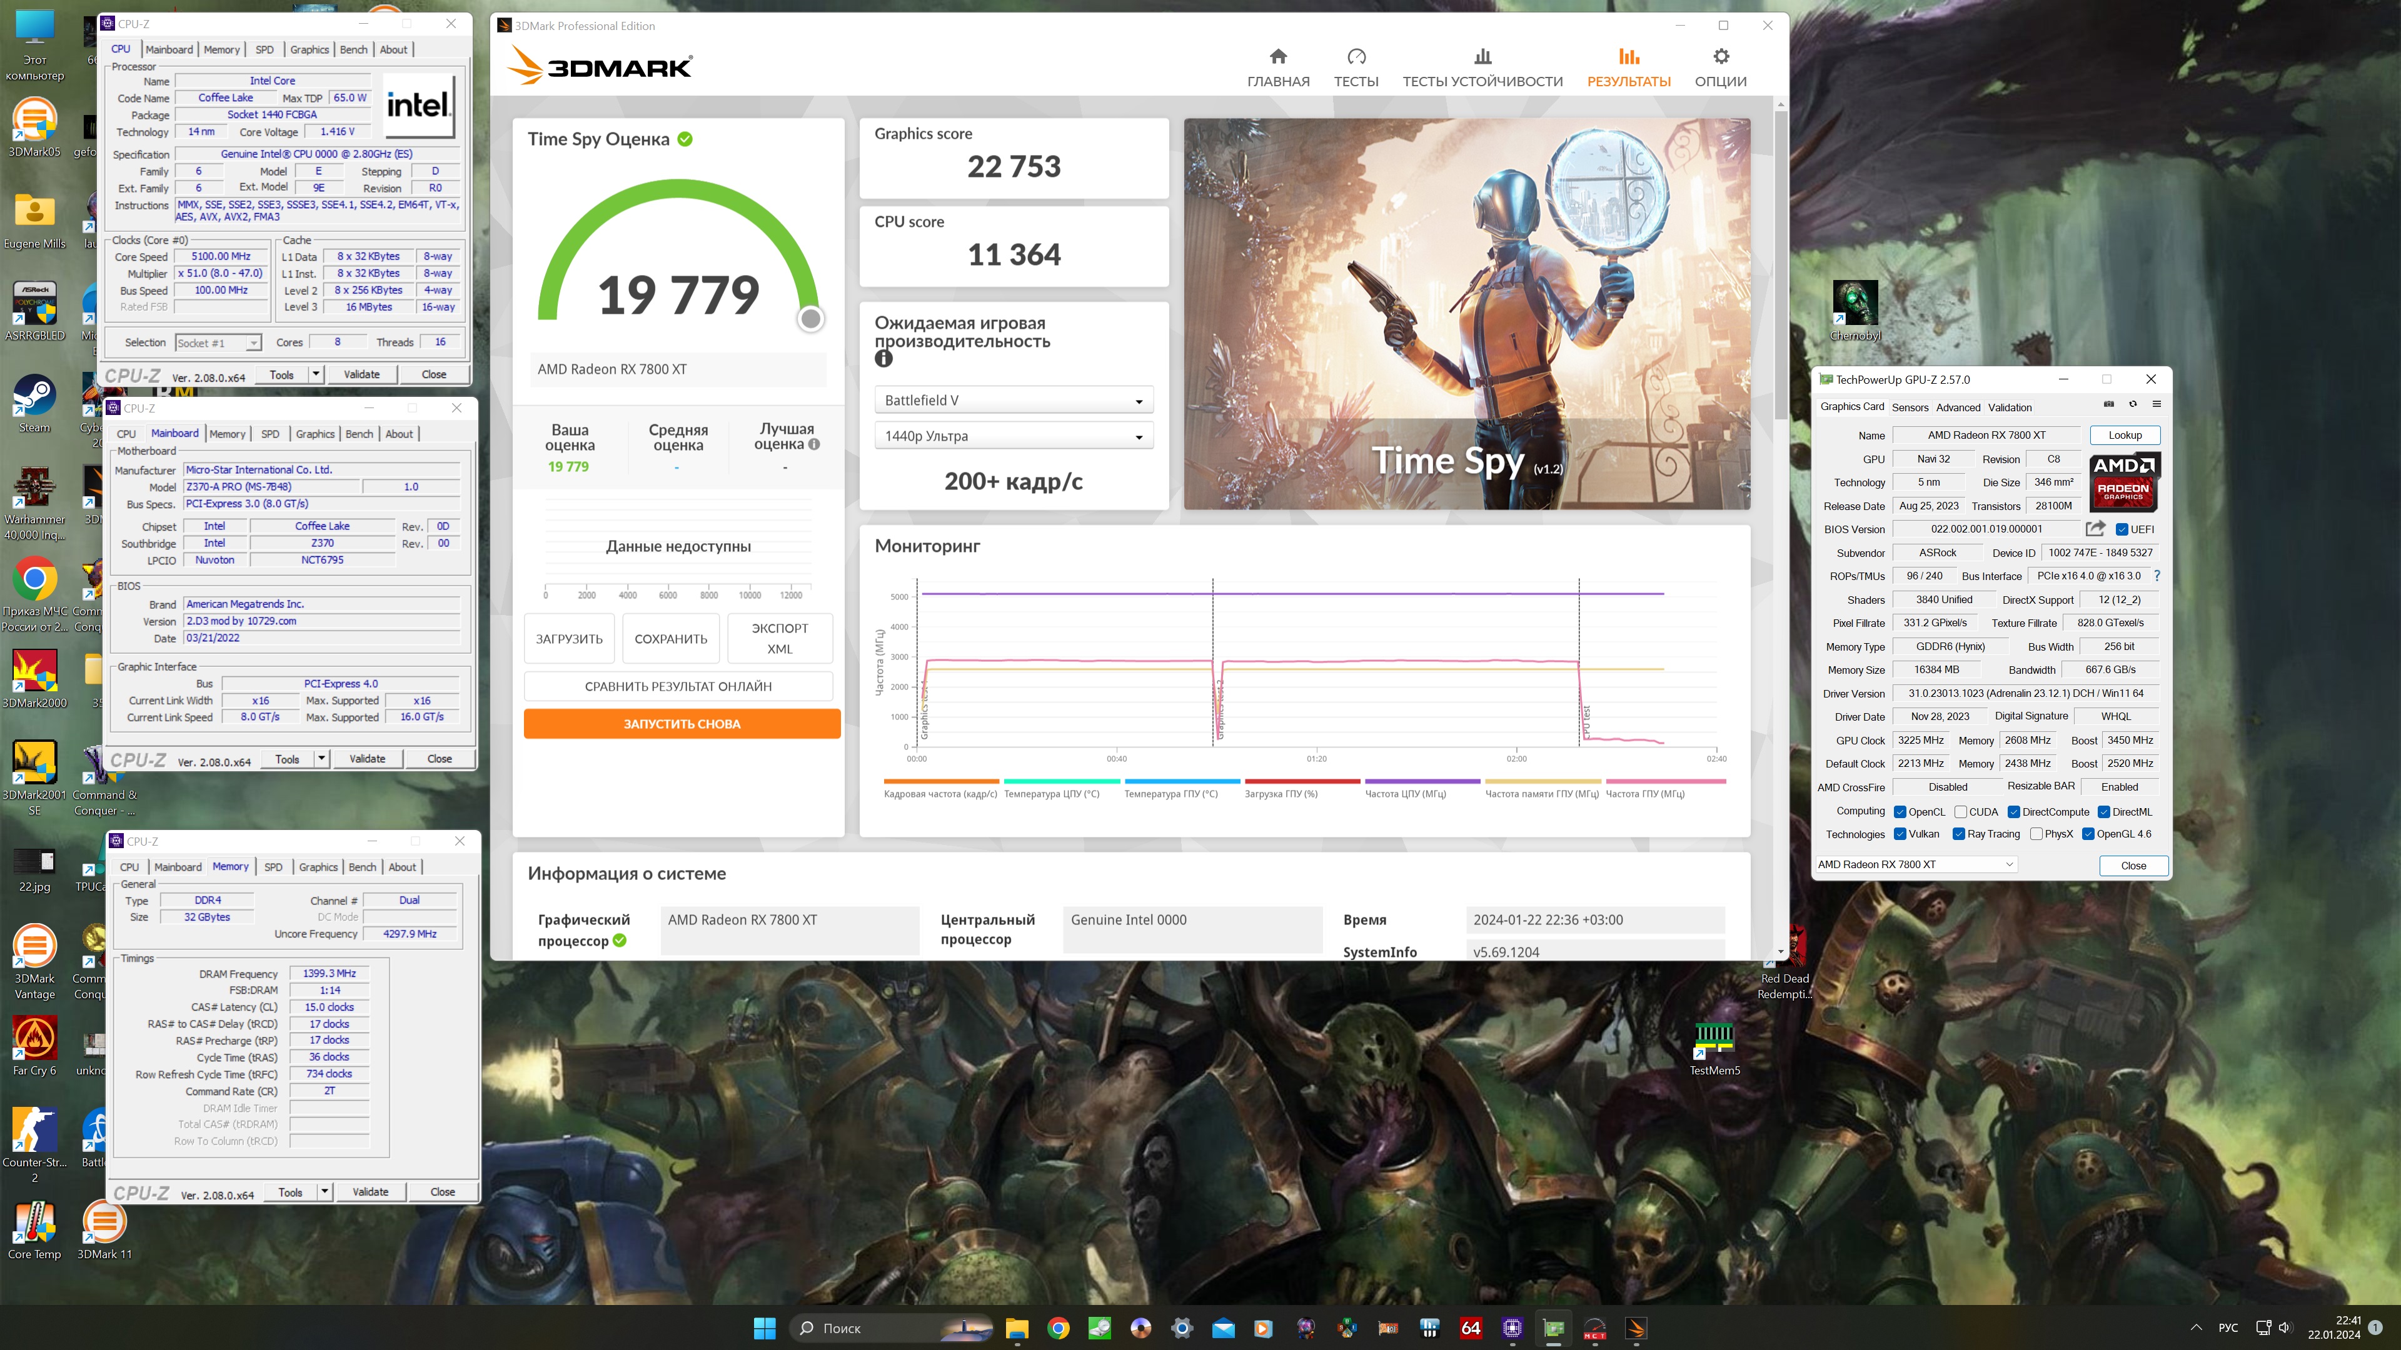Toggle DirectML checkbox

point(2103,811)
